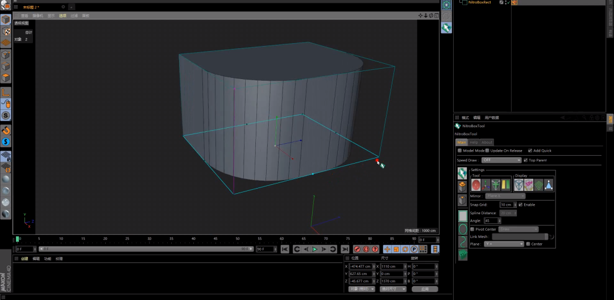
Task: Switch to the About tab
Action: (x=487, y=143)
